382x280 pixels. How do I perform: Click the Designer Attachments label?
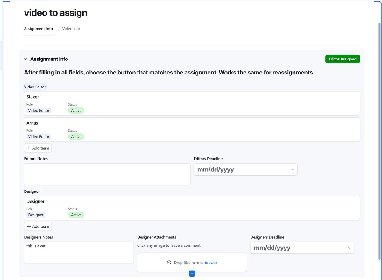click(x=157, y=237)
